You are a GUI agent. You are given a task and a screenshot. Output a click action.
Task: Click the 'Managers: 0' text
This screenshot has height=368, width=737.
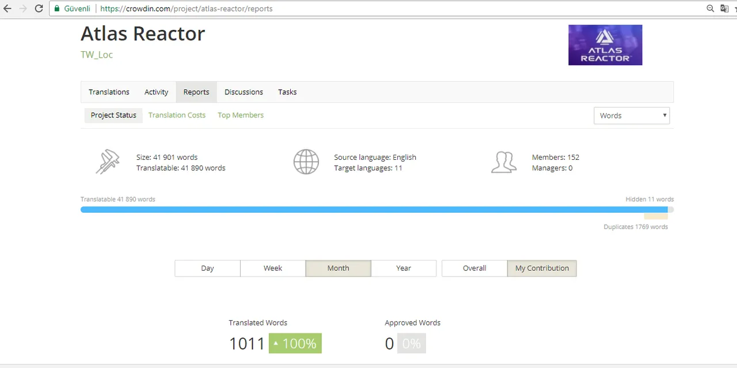pos(552,168)
